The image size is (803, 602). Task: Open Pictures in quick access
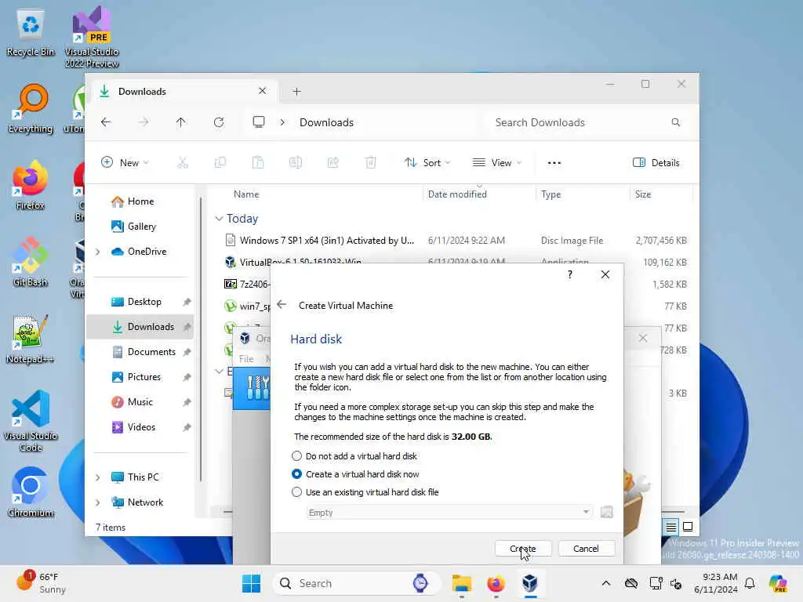point(144,377)
